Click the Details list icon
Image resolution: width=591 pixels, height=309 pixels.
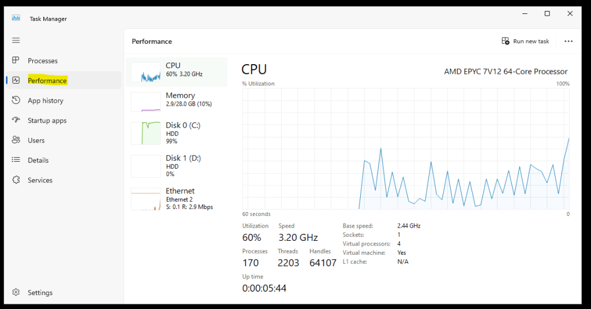pos(16,160)
